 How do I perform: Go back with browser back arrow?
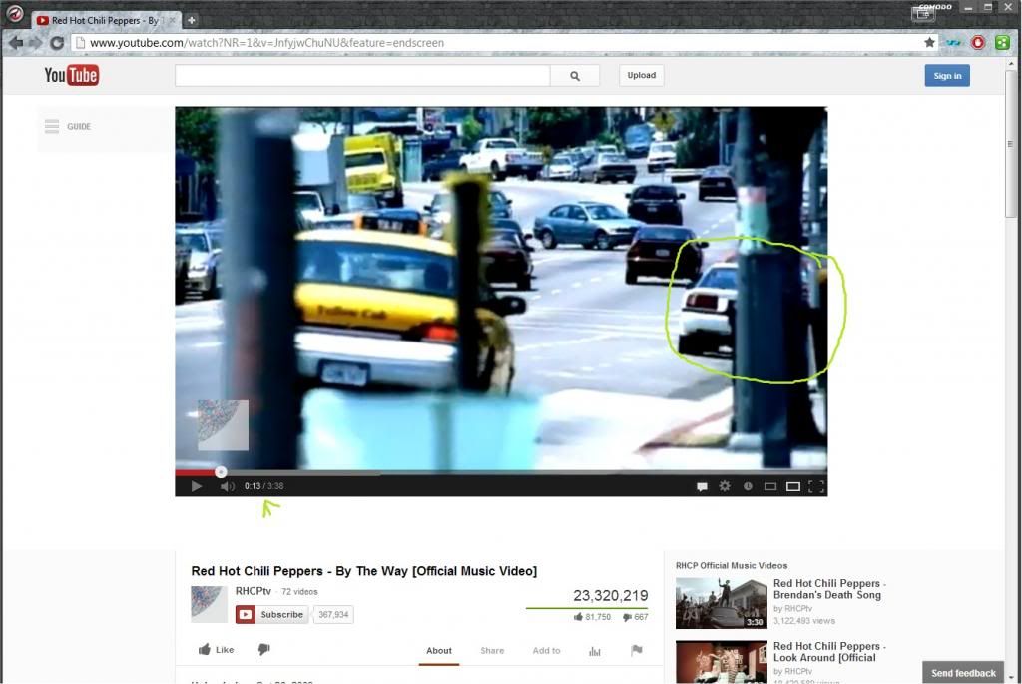click(16, 43)
